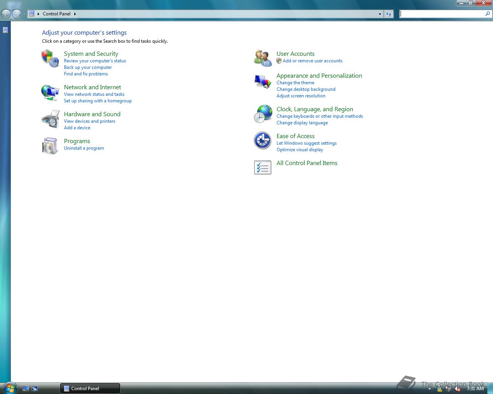
Task: Expand the root arrow before Control Panel breadcrumb
Action: click(x=38, y=14)
